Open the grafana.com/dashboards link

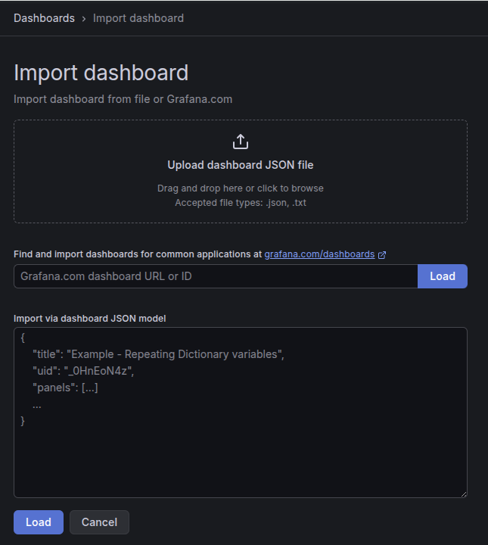(319, 254)
